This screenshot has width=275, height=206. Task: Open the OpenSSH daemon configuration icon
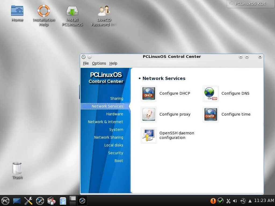(x=149, y=135)
